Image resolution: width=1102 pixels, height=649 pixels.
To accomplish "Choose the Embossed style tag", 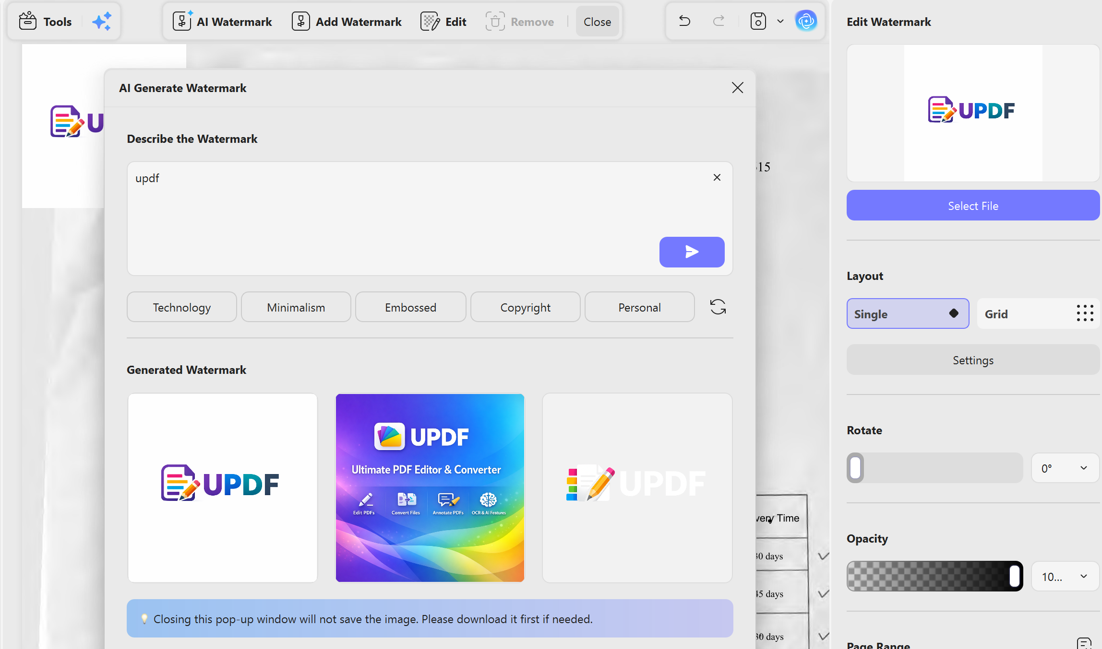I will pos(410,307).
